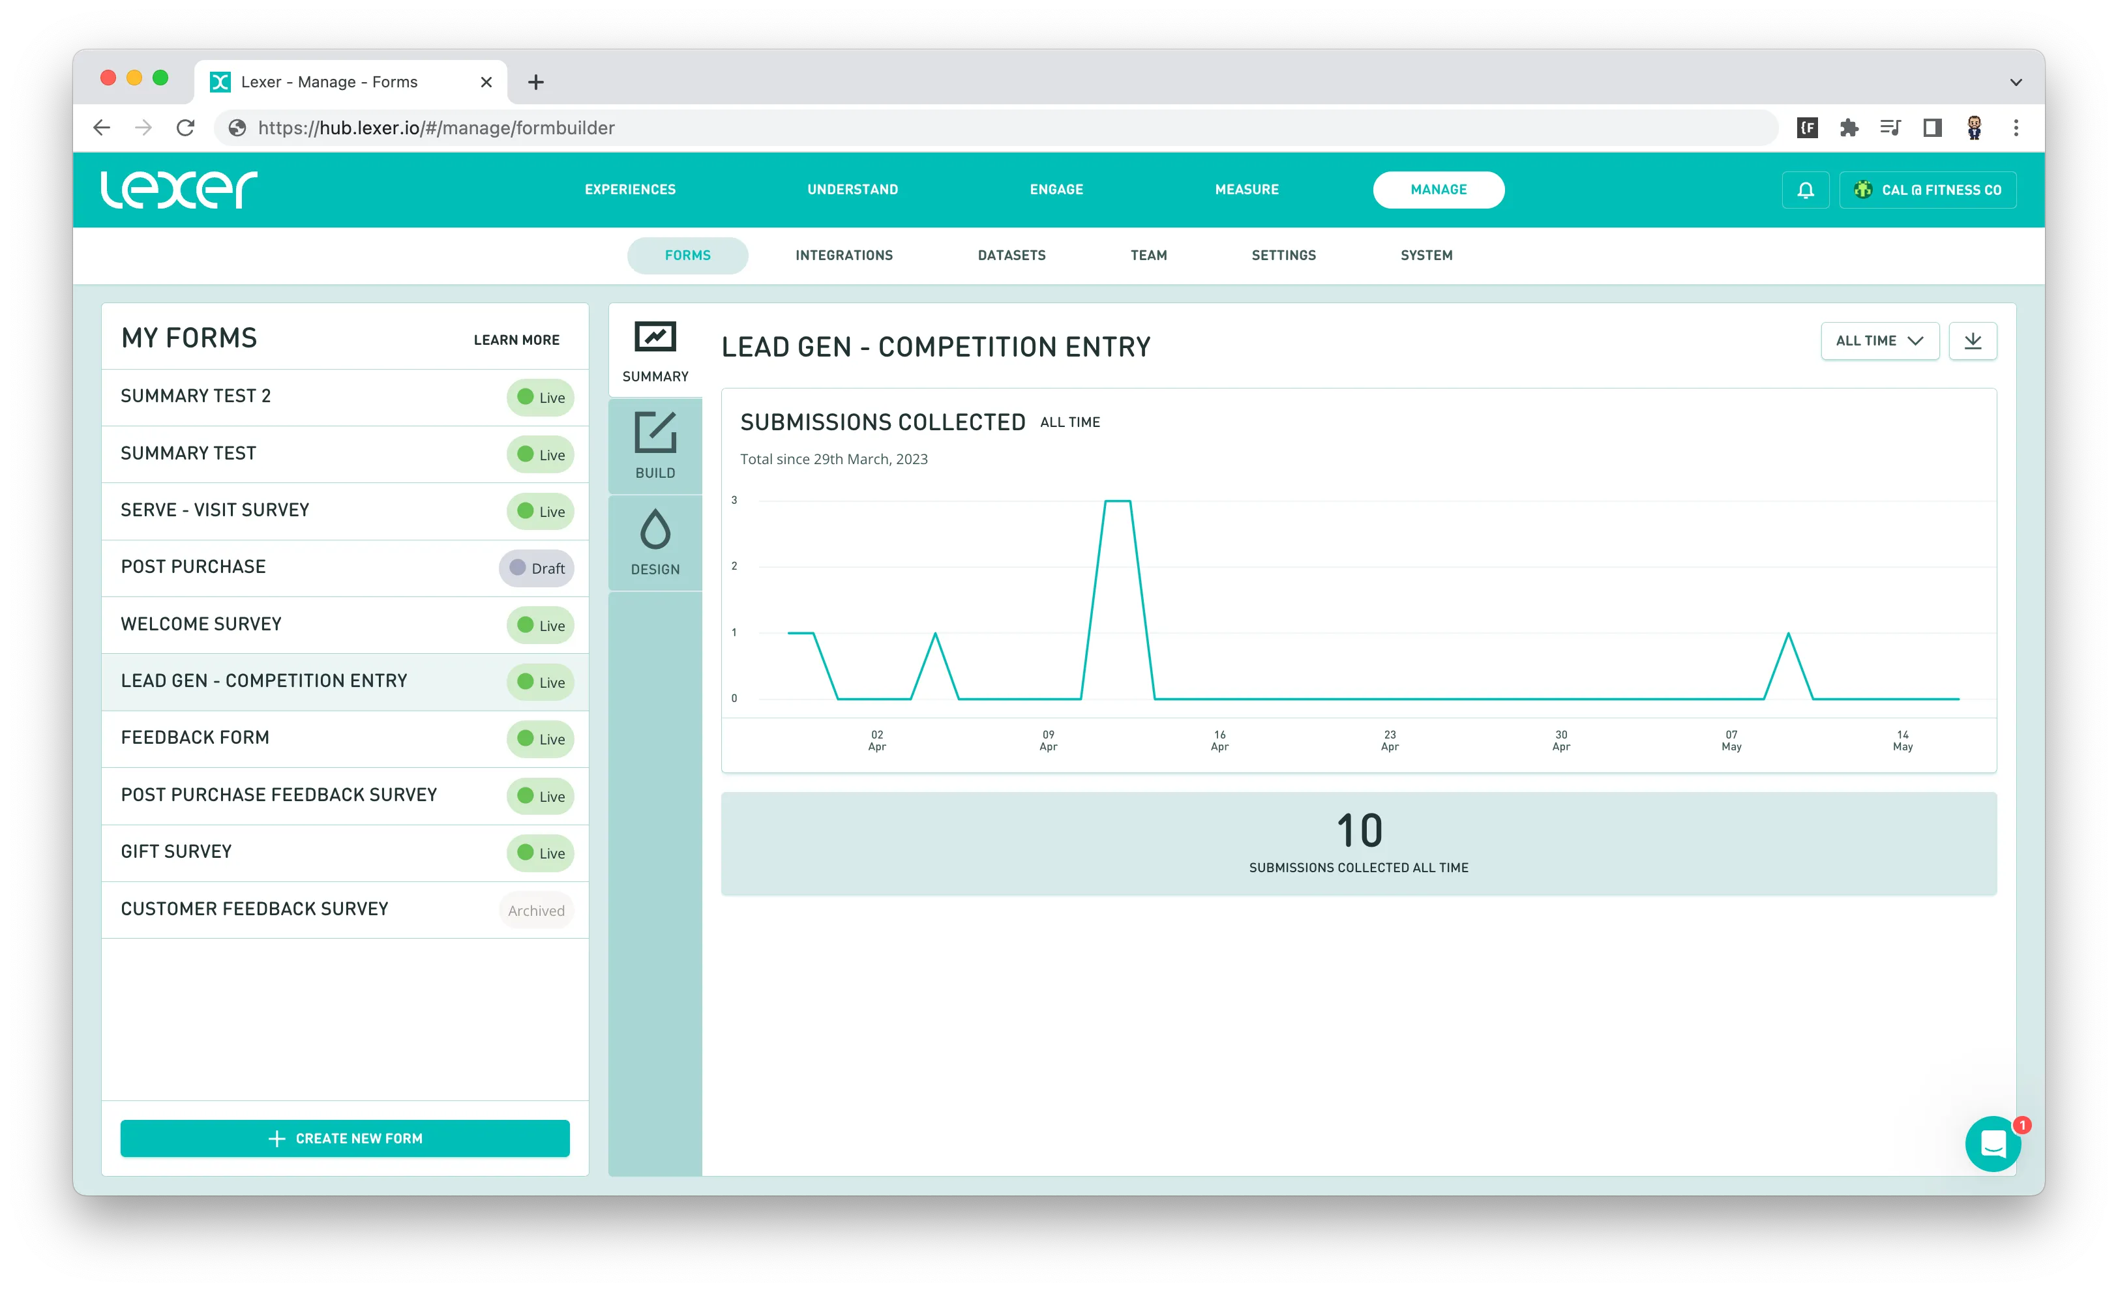Go to the Measure menu

(1246, 190)
